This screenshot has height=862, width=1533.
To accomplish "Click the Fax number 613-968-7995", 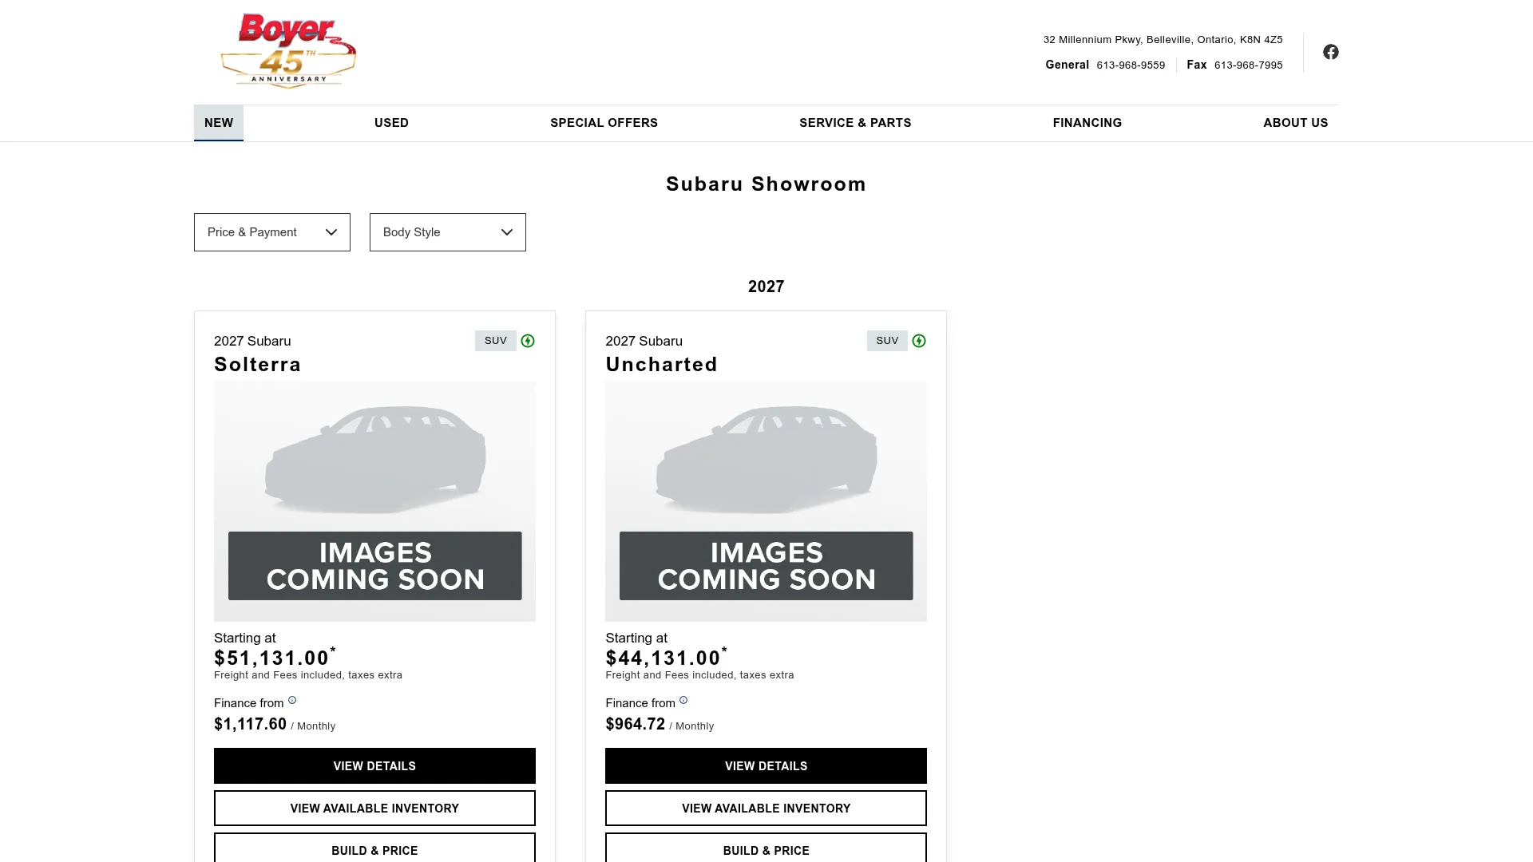I will coord(1248,65).
